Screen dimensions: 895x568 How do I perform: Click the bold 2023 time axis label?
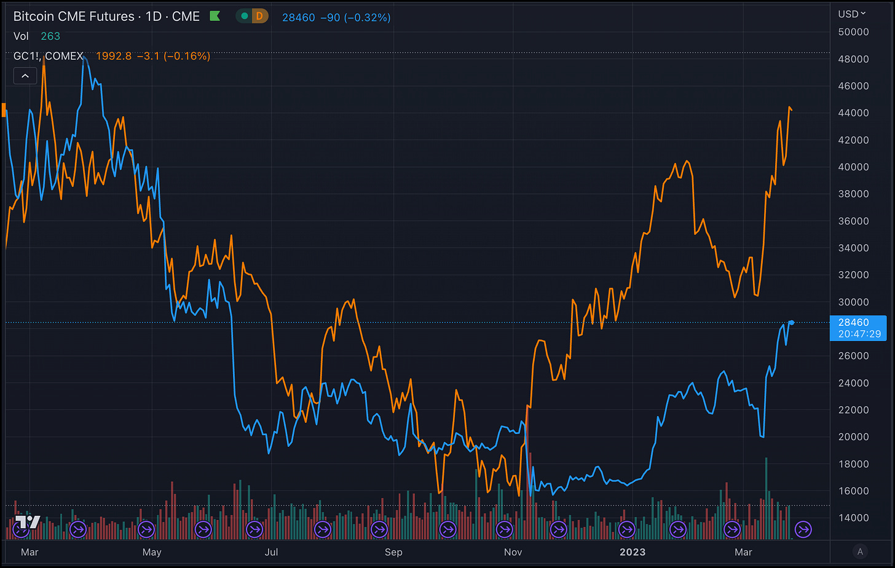click(633, 552)
